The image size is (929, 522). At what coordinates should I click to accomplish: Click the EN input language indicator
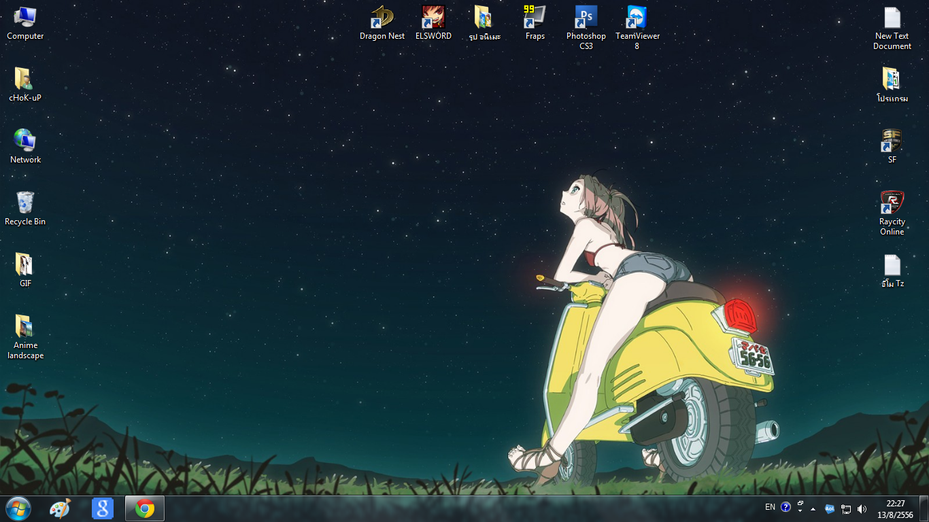click(770, 507)
